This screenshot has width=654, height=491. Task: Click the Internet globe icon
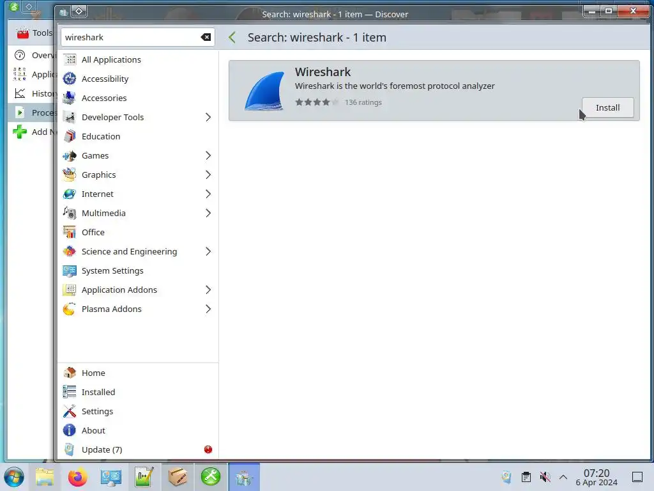pos(69,194)
